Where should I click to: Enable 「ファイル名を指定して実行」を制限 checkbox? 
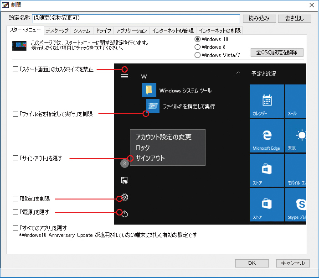pos(15,114)
